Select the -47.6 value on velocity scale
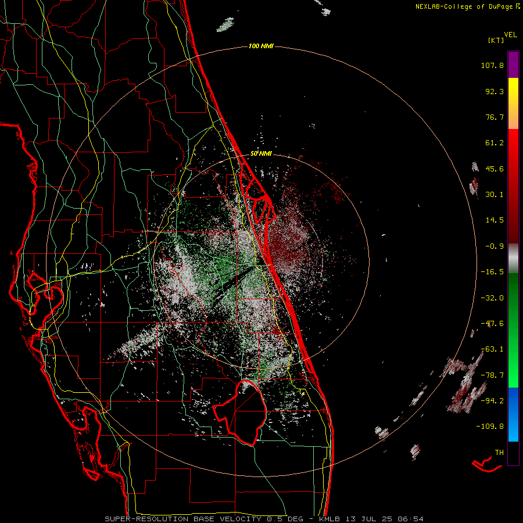Screen dimensions: 523x523 492,324
